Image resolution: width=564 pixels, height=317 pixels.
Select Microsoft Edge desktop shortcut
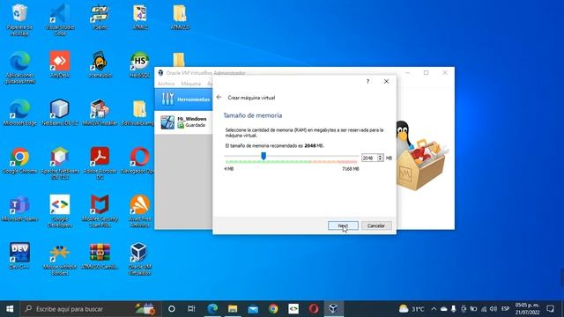pos(19,113)
